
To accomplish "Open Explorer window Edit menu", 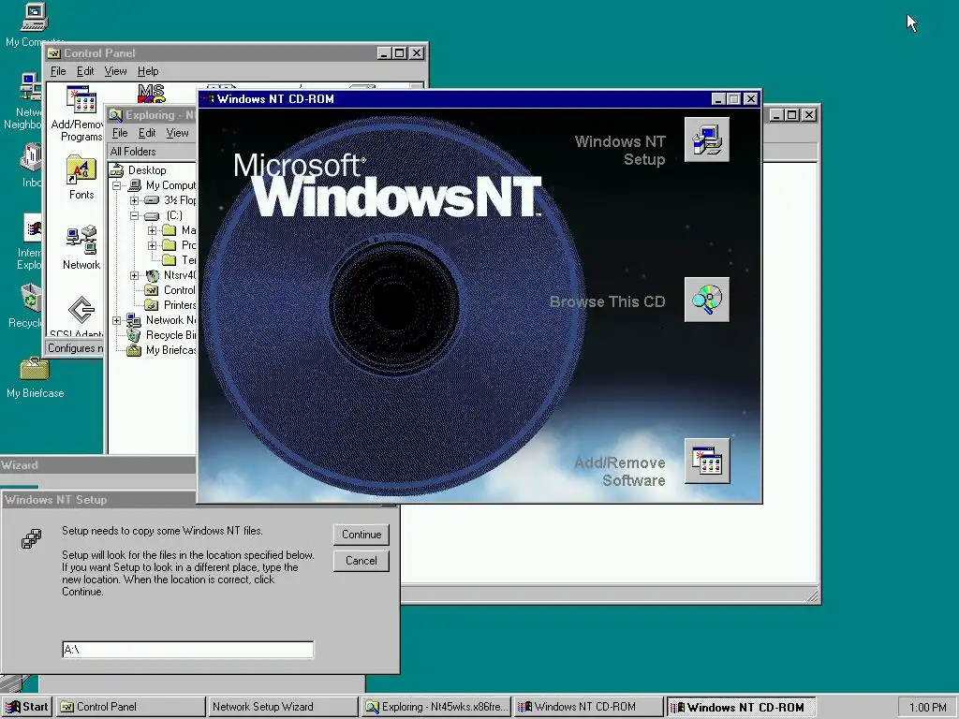I will pos(147,133).
